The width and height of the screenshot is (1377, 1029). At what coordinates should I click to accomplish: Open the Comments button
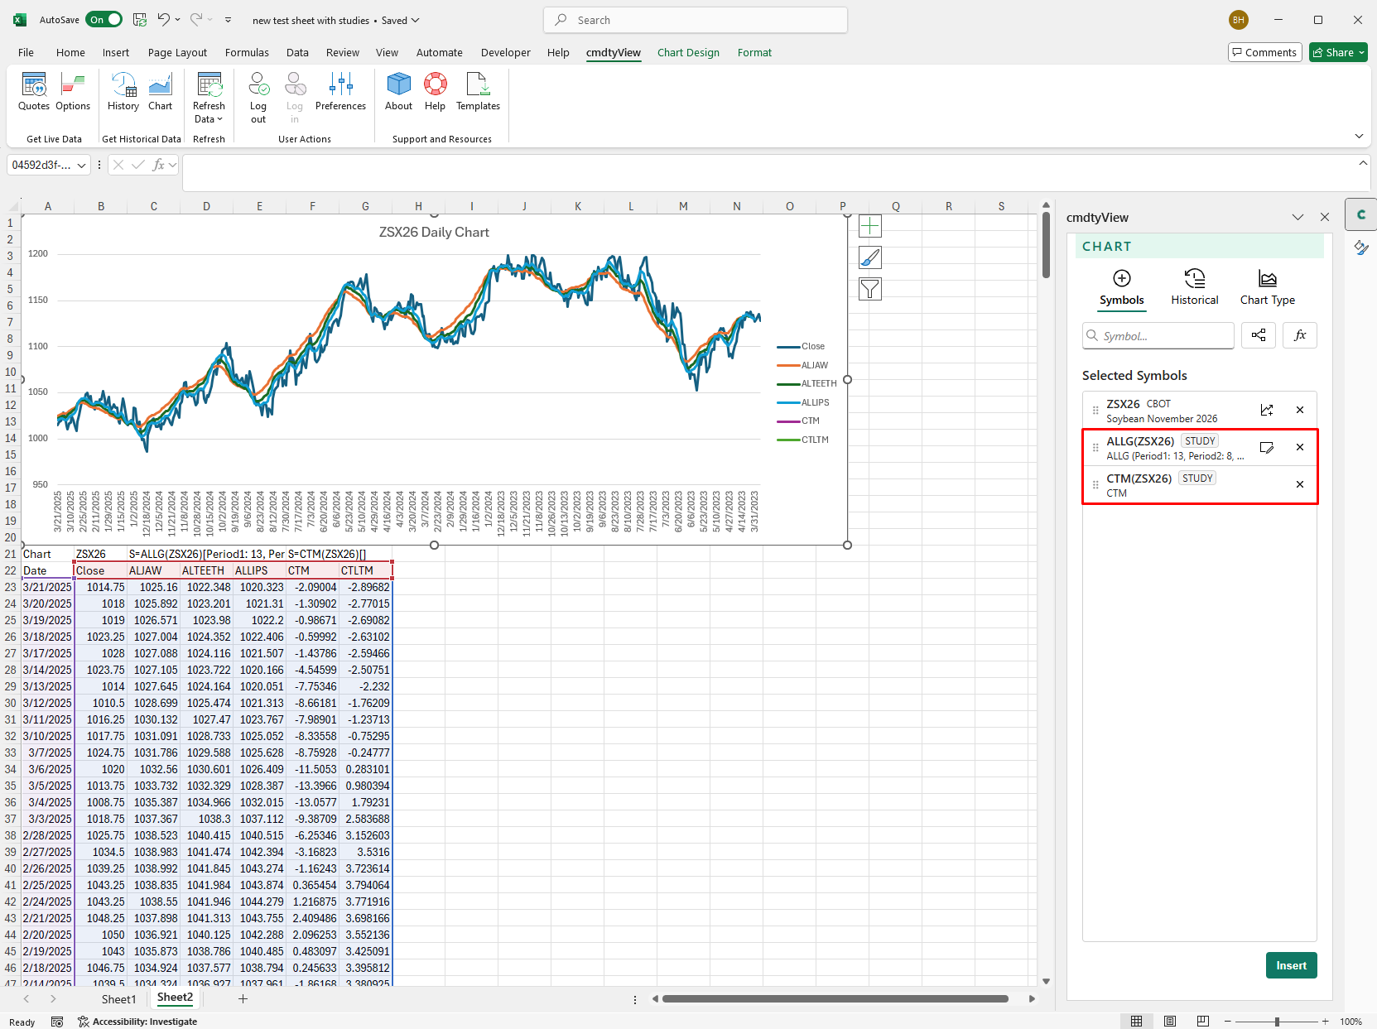(1264, 52)
